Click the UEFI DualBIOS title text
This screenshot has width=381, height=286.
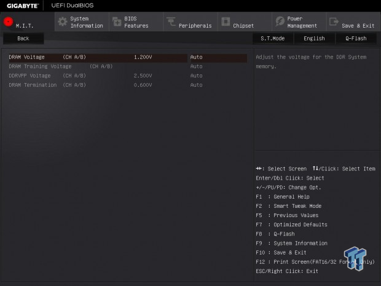(x=73, y=6)
